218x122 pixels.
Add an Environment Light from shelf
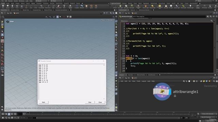point(160,6)
